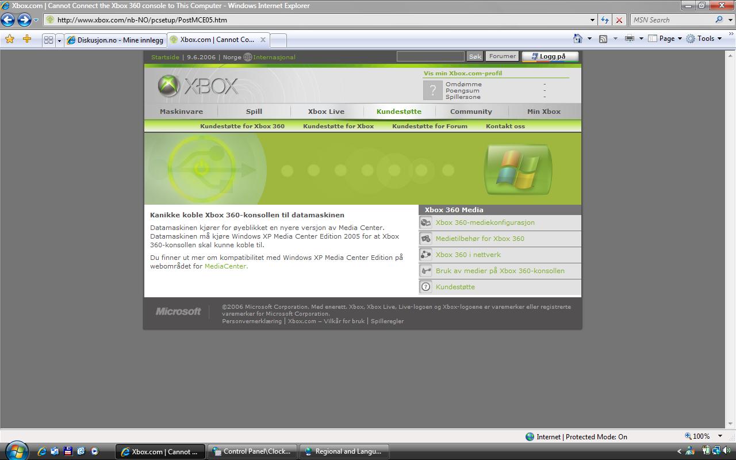
Task: Open the Tools menu
Action: [704, 39]
